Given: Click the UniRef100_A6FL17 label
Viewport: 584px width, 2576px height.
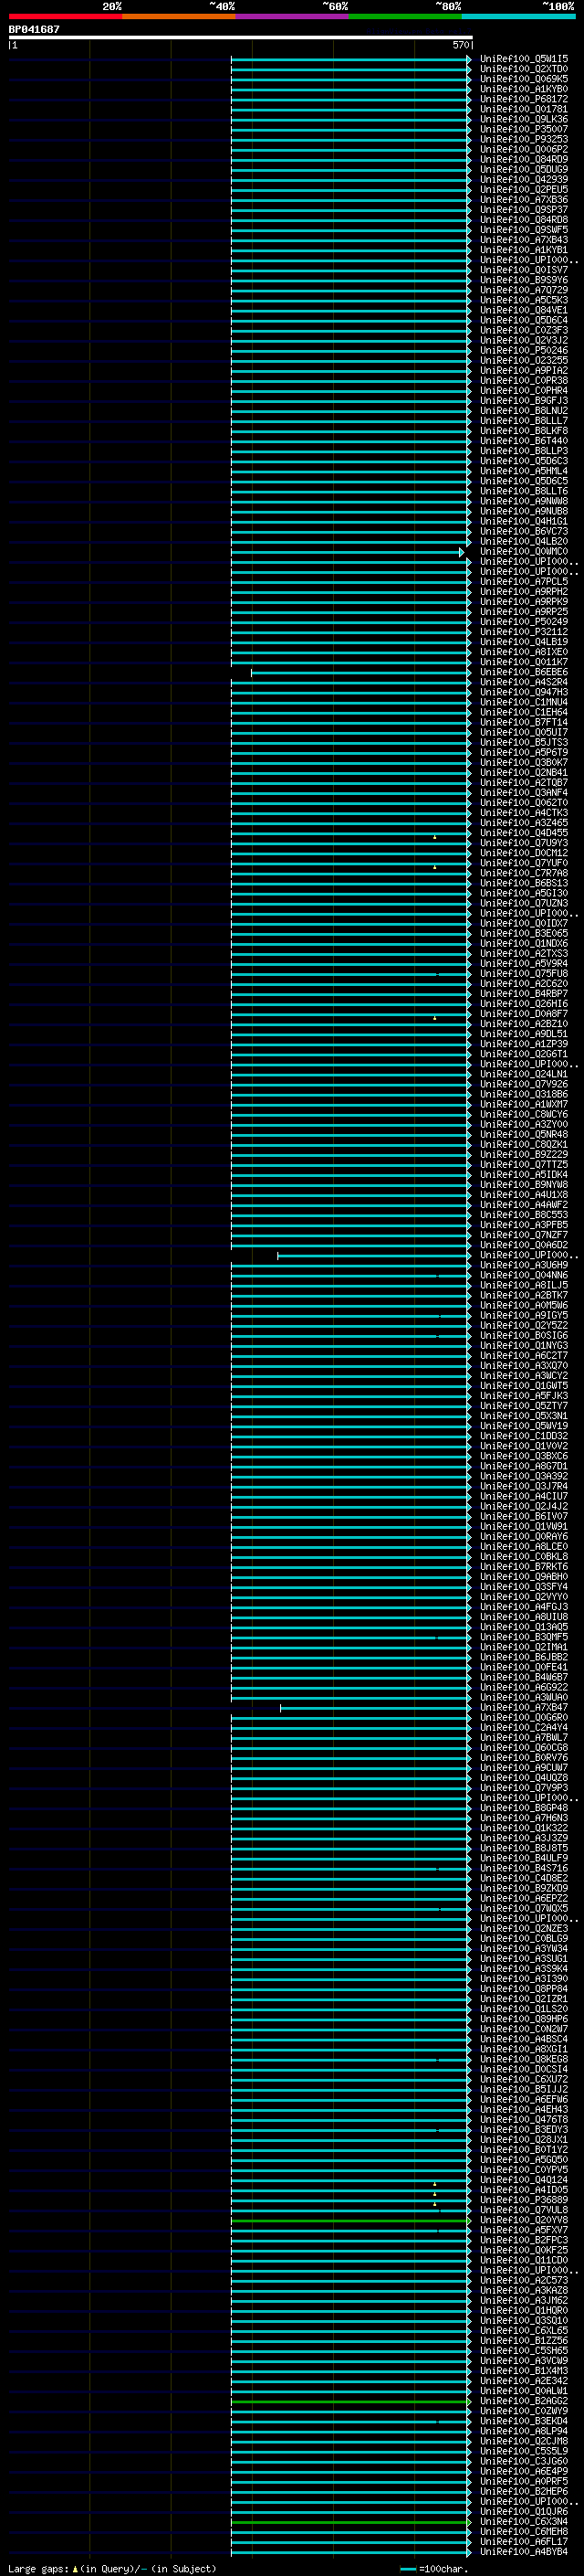Looking at the screenshot, I should coord(523,2543).
